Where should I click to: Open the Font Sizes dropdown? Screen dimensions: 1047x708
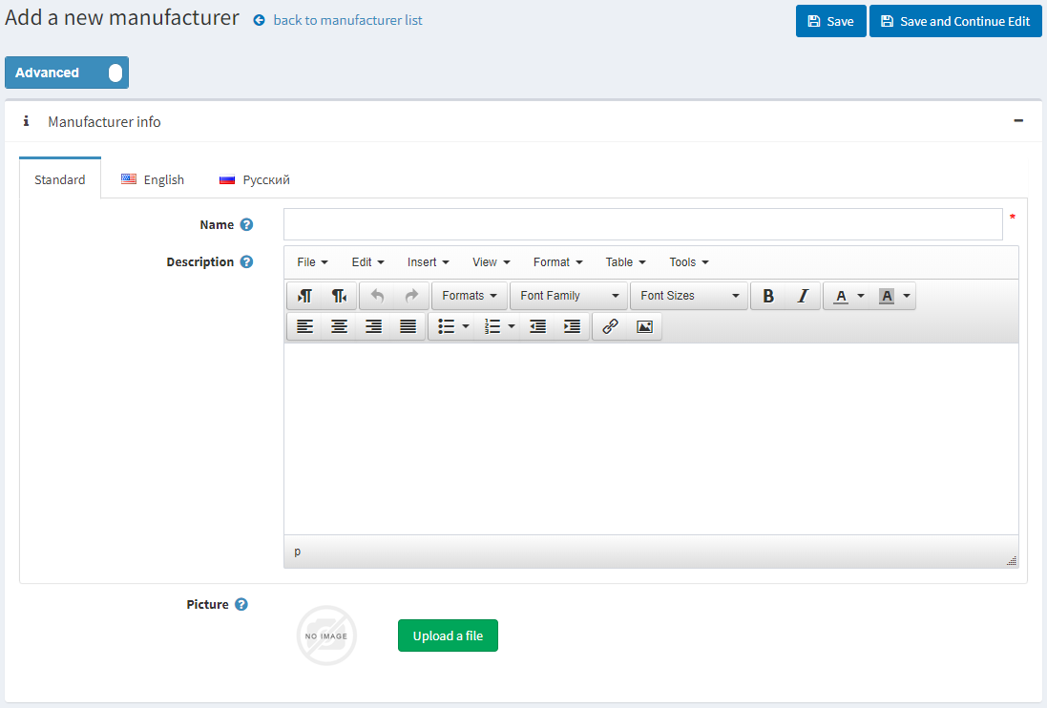coord(689,296)
